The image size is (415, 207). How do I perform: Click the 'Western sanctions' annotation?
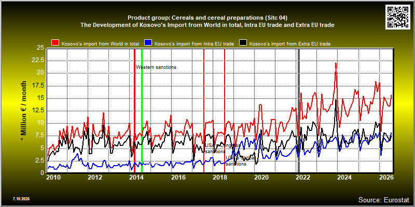coord(156,67)
